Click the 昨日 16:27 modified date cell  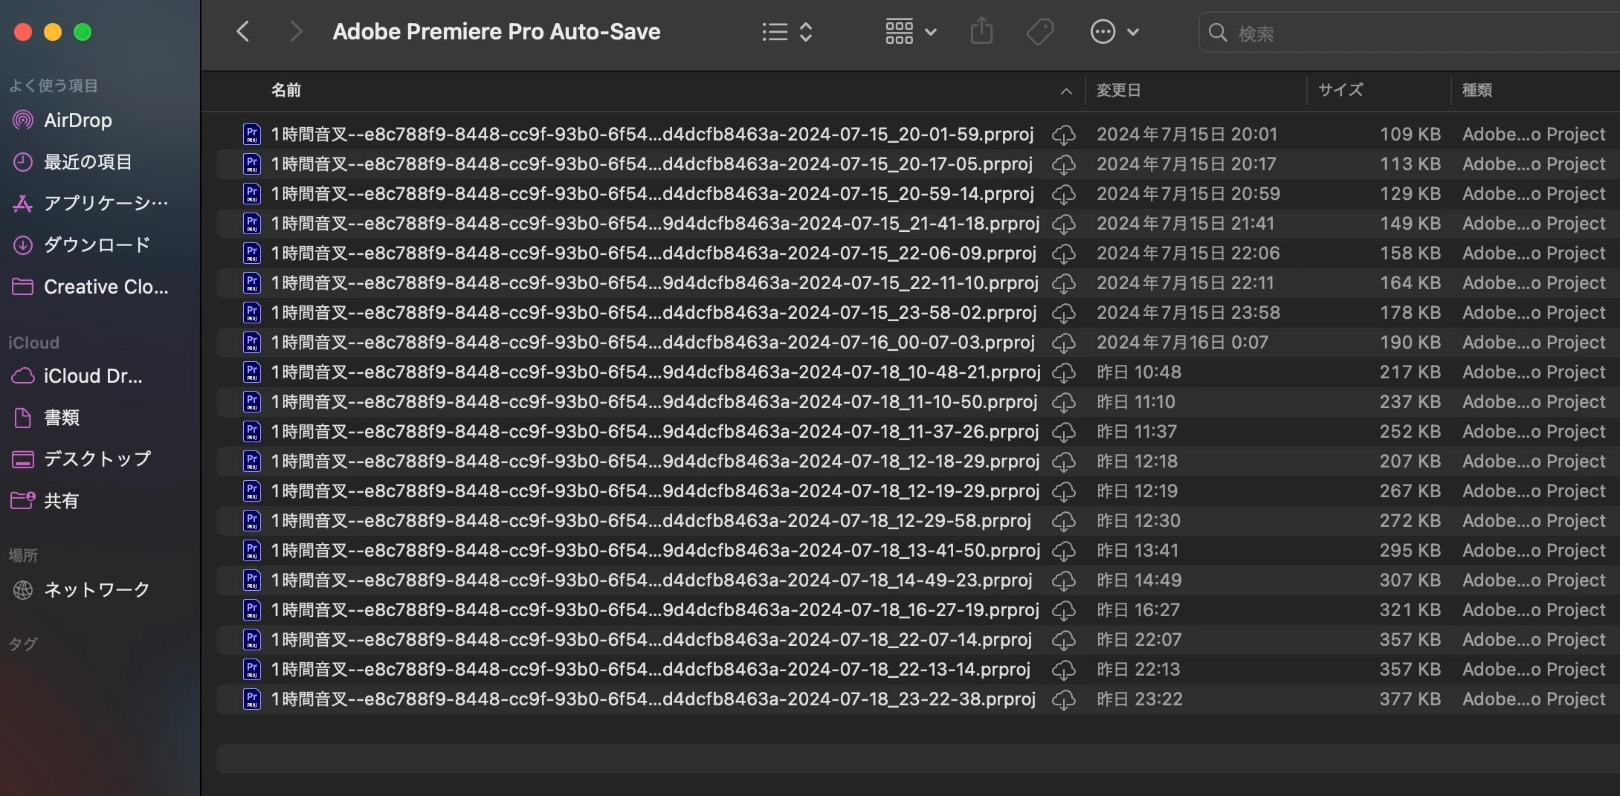click(x=1138, y=610)
